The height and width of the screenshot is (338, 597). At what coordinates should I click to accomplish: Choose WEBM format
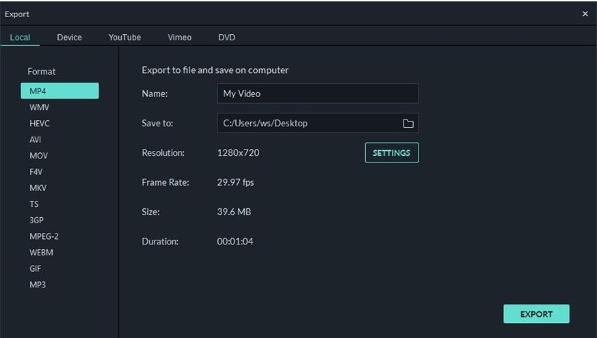(41, 253)
